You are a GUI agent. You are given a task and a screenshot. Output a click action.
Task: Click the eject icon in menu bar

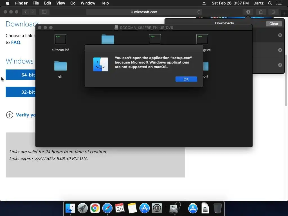click(204, 3)
